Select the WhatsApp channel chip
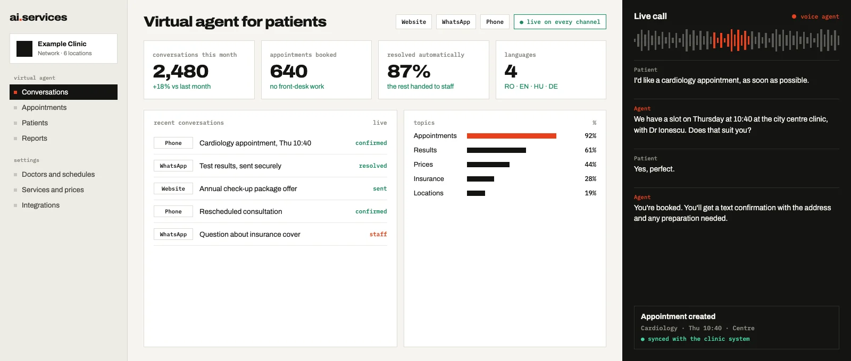This screenshot has height=361, width=851. tap(456, 22)
